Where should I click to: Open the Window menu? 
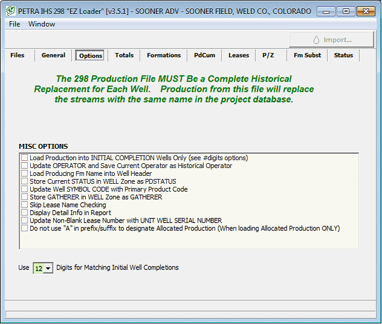(42, 24)
